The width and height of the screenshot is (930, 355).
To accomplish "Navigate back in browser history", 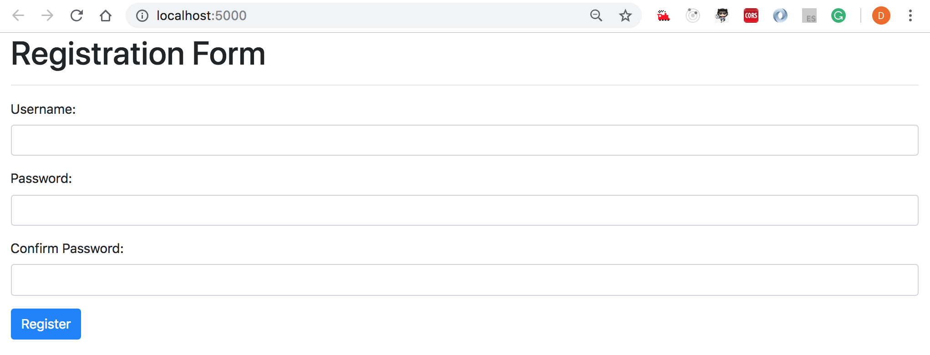I will [x=17, y=15].
